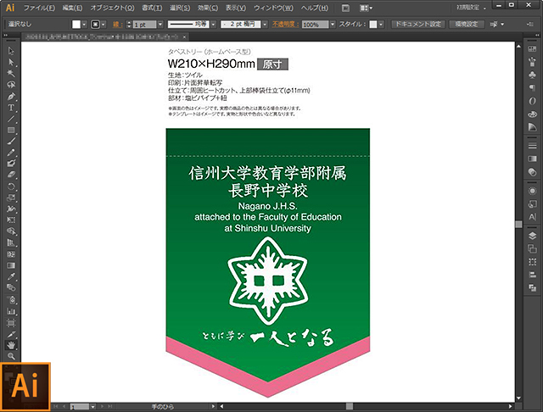Image resolution: width=543 pixels, height=412 pixels.
Task: Select the Direct Selection tool
Action: tap(11, 62)
